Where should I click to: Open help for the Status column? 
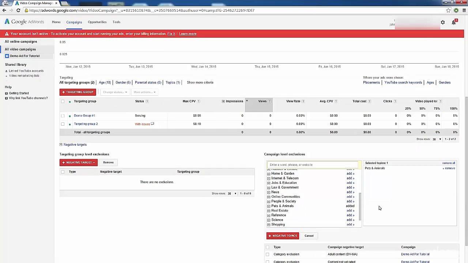coord(147,101)
